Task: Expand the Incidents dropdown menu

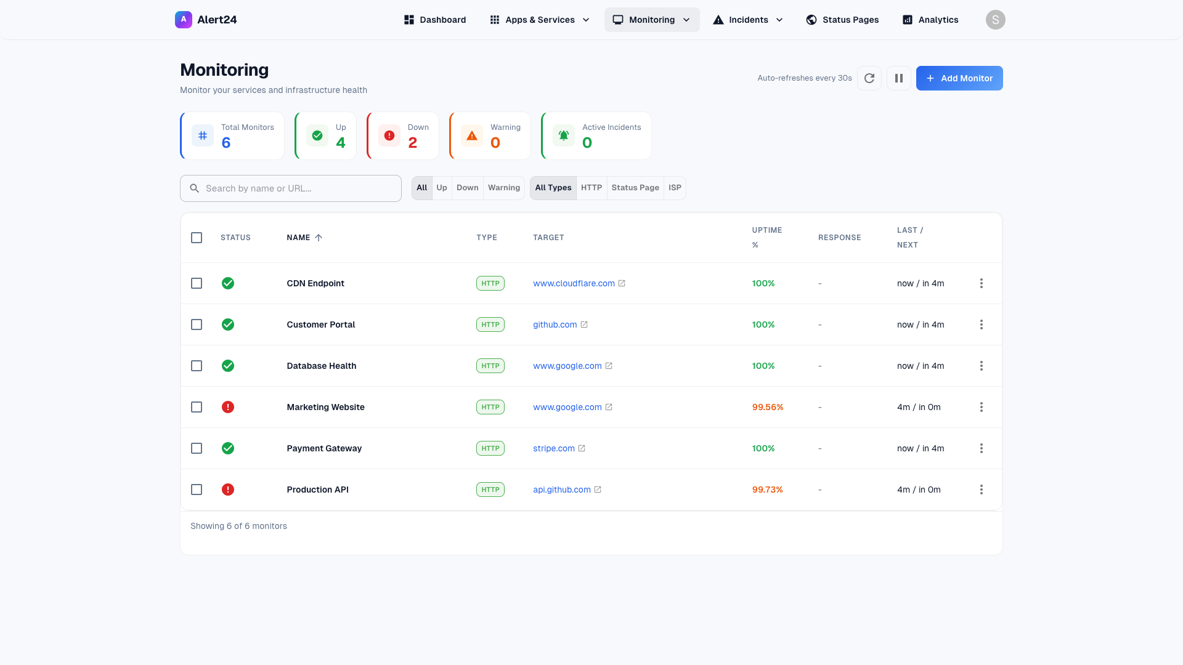Action: tap(780, 20)
